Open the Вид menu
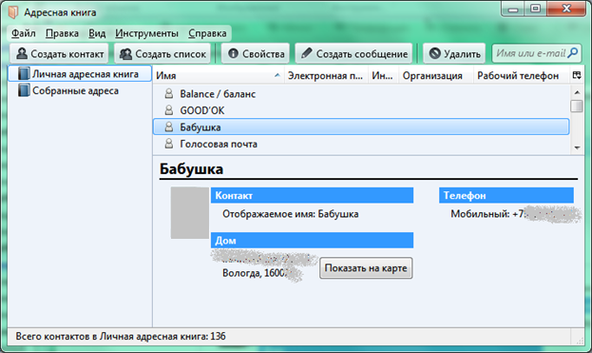The image size is (592, 353). [x=97, y=33]
